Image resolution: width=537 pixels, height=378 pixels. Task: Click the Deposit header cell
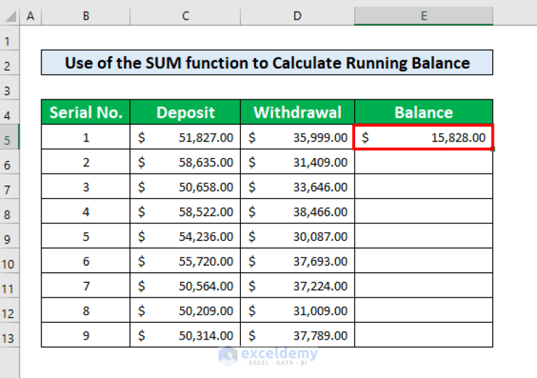coord(186,112)
